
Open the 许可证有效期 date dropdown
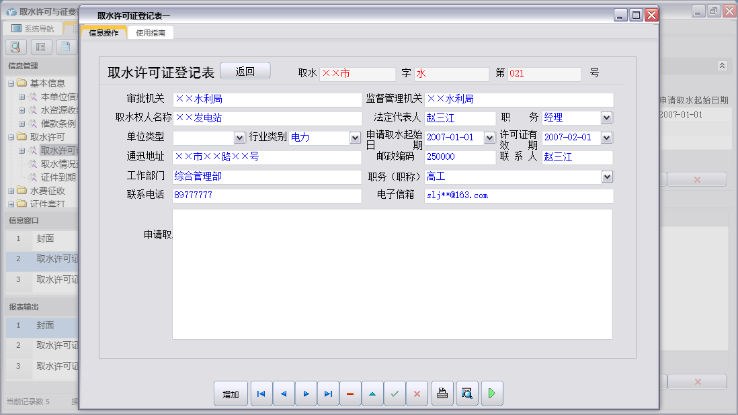point(606,138)
